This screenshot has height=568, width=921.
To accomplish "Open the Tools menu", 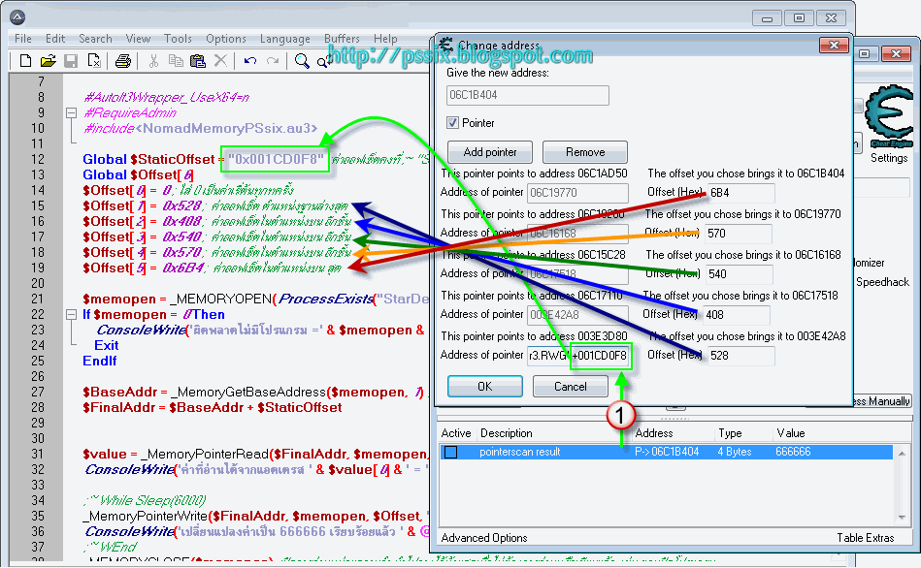I will tap(177, 39).
